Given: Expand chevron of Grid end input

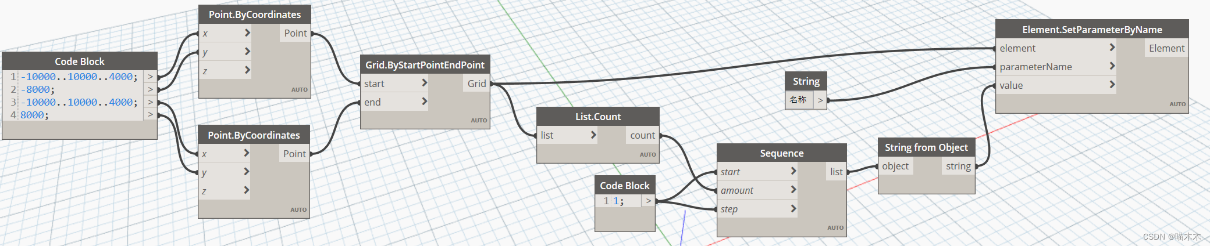Looking at the screenshot, I should 424,102.
